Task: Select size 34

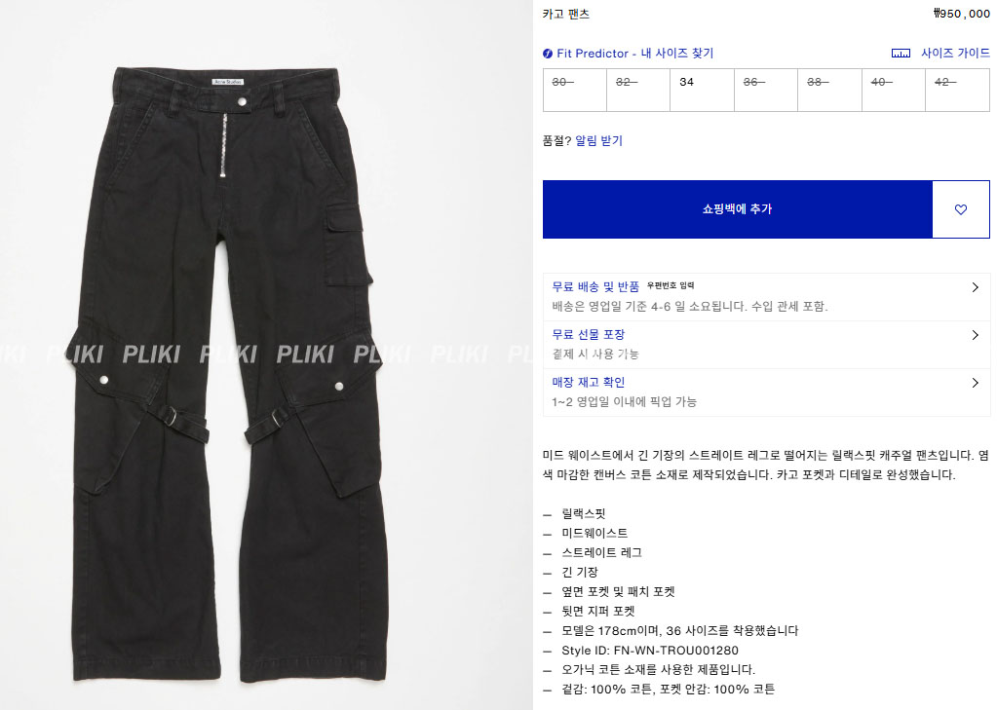Action: (702, 91)
